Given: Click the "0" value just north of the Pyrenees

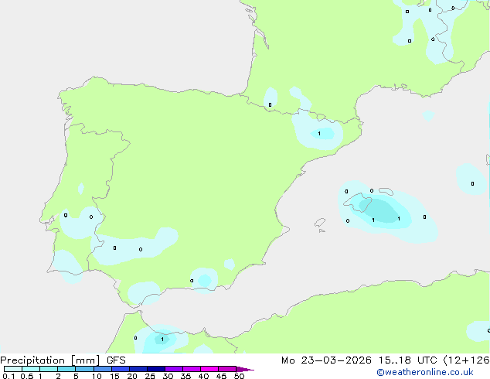Looking at the screenshot, I should tap(270, 104).
